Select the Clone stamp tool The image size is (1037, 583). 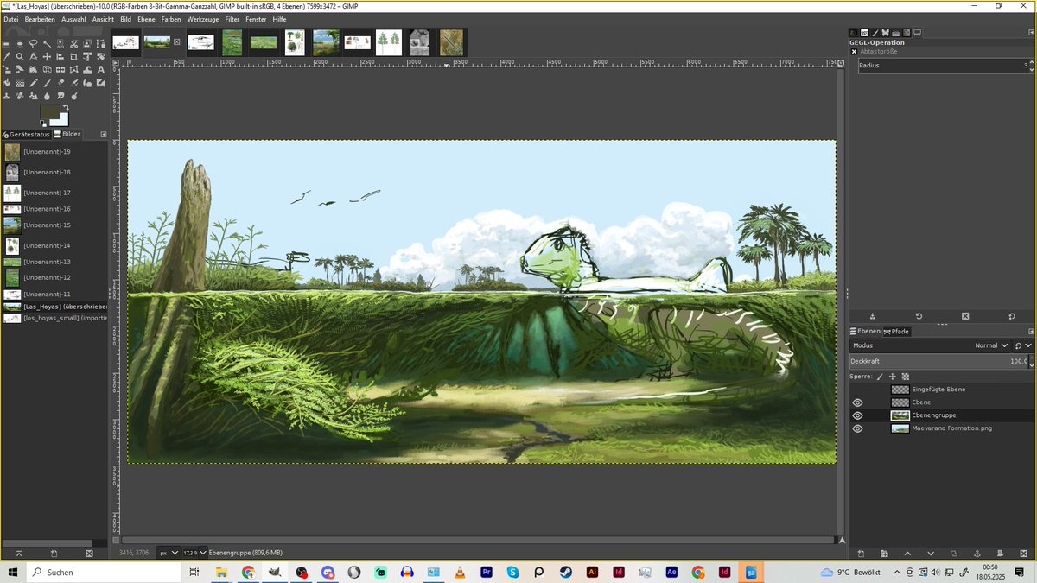click(6, 96)
